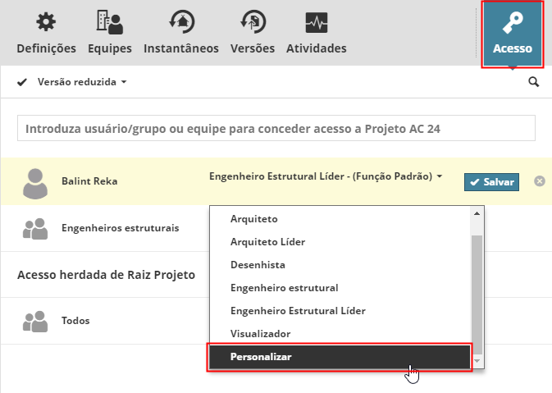Click the Acesso key tab
The width and height of the screenshot is (552, 393).
[x=512, y=34]
